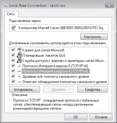Image resolution: width=117 pixels, height=123 pixels.
Task: Click the Установить button
Action: [x=25, y=90]
